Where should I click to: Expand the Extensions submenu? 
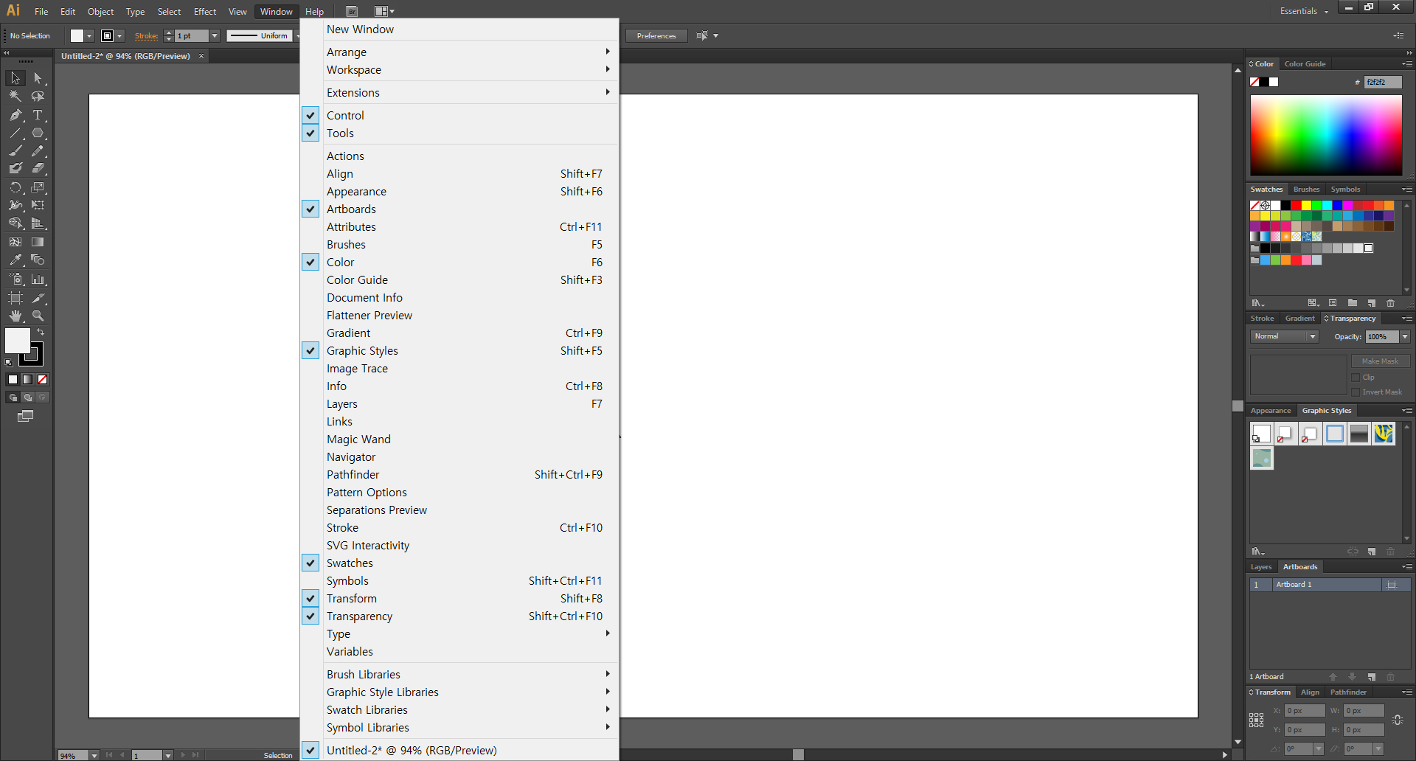pyautogui.click(x=459, y=93)
